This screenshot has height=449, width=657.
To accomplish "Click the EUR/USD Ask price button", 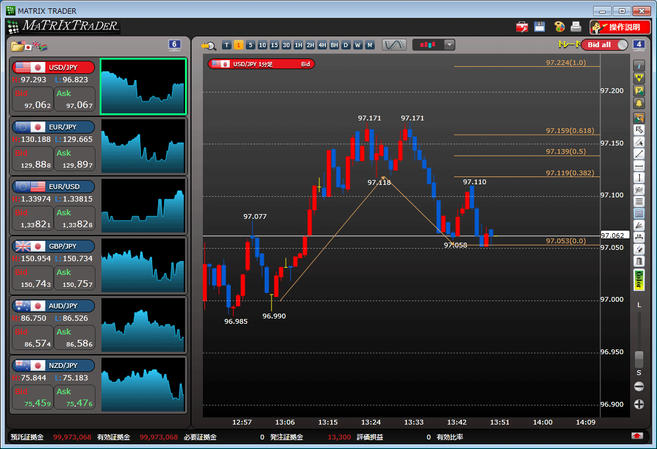I will [75, 218].
